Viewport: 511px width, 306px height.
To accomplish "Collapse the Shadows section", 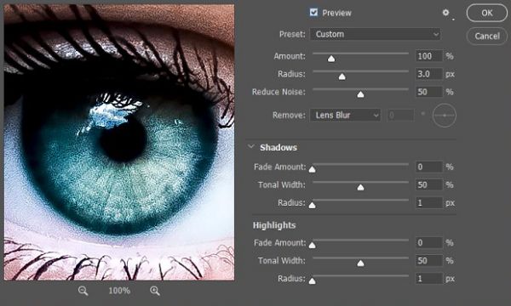I will (x=251, y=147).
